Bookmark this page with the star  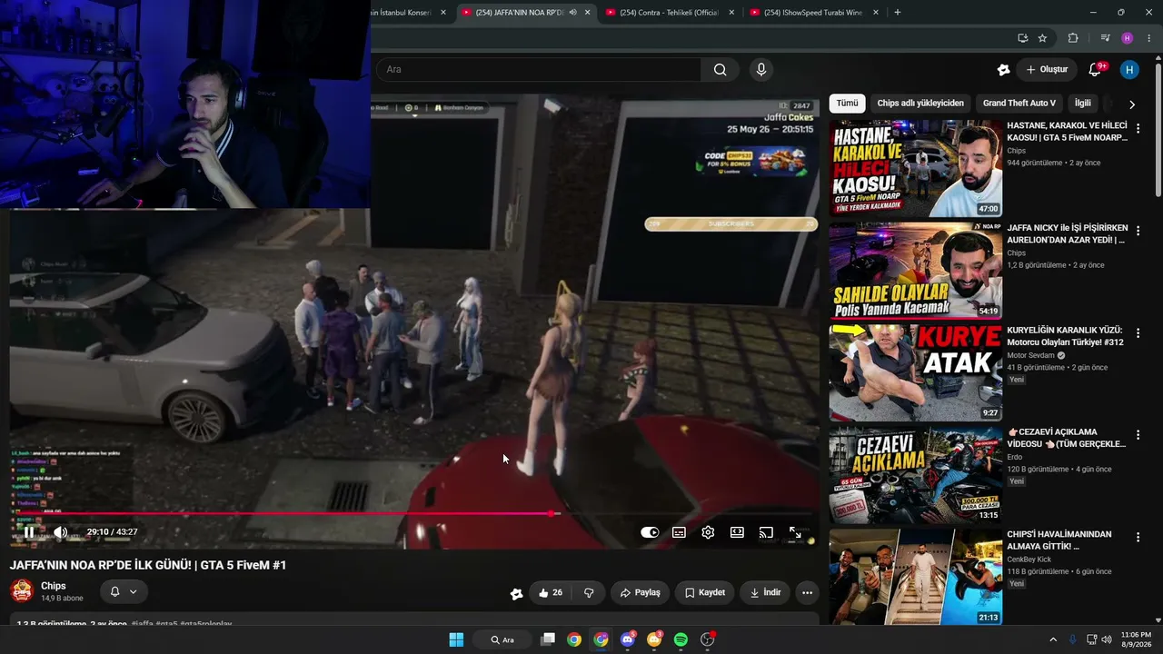pos(1042,38)
